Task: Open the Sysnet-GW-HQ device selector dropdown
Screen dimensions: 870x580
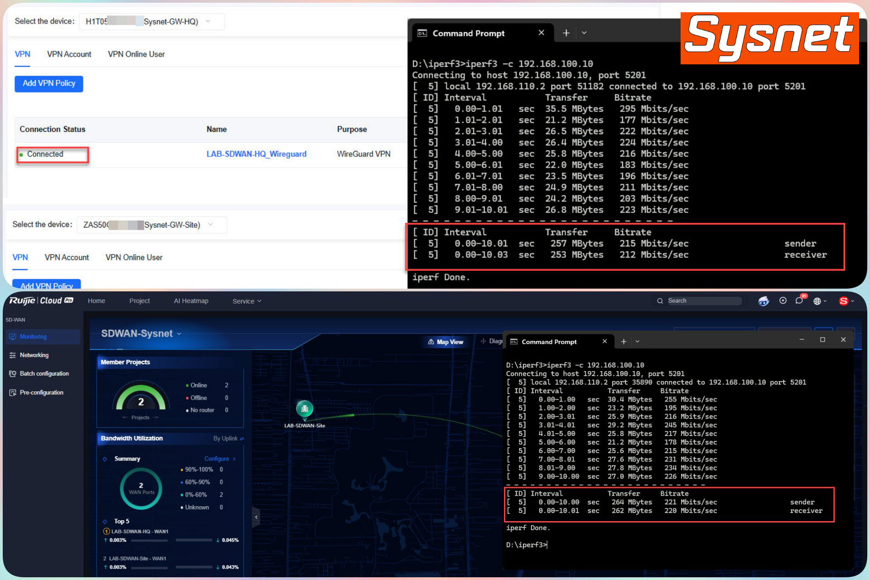Action: click(x=152, y=21)
